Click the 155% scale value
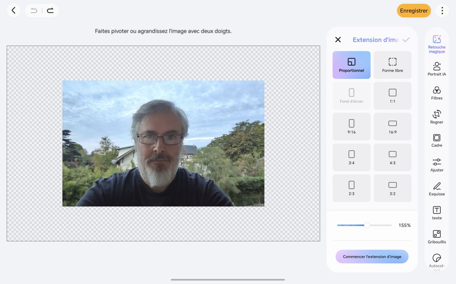The height and width of the screenshot is (284, 456). coord(405,225)
